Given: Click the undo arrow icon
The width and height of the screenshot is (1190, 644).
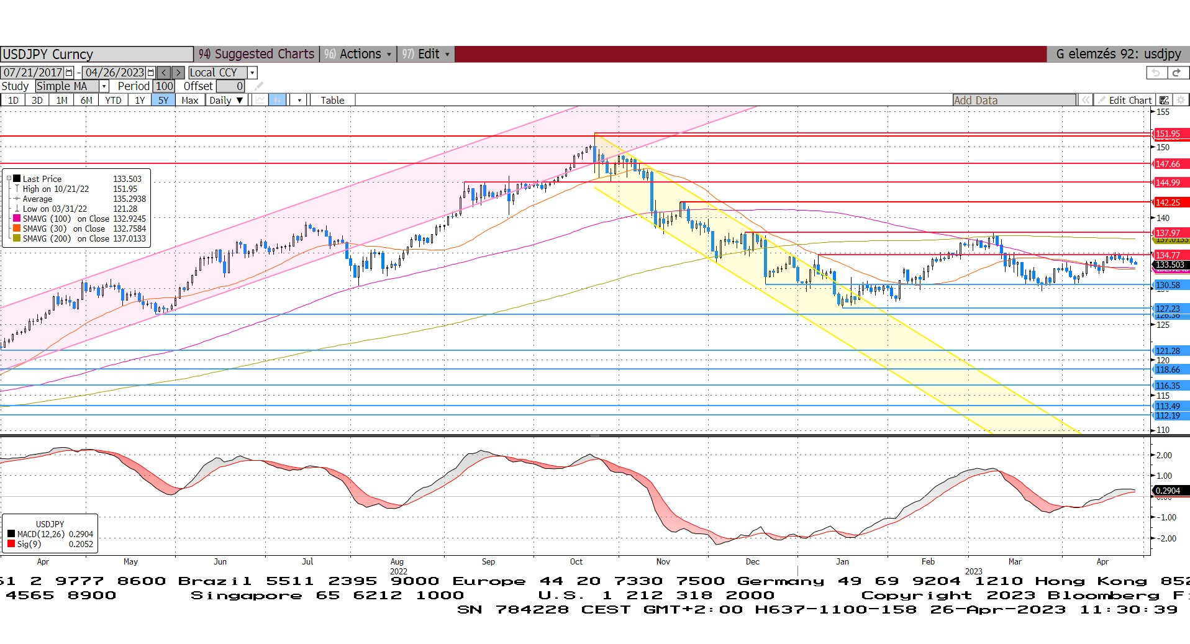Looking at the screenshot, I should [1155, 73].
